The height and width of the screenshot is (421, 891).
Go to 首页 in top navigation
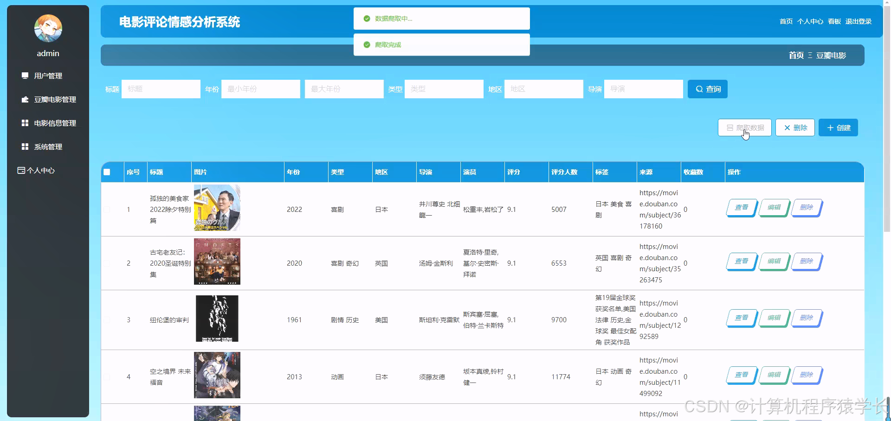(786, 21)
